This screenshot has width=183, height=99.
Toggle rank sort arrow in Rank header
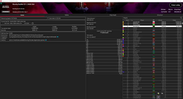click(132, 20)
